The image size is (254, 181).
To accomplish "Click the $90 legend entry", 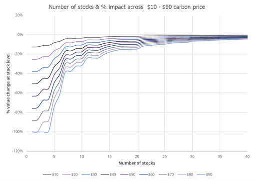I will 205,175.
